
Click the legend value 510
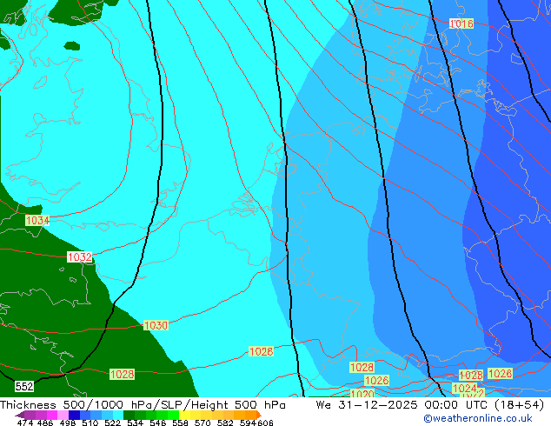point(90,423)
